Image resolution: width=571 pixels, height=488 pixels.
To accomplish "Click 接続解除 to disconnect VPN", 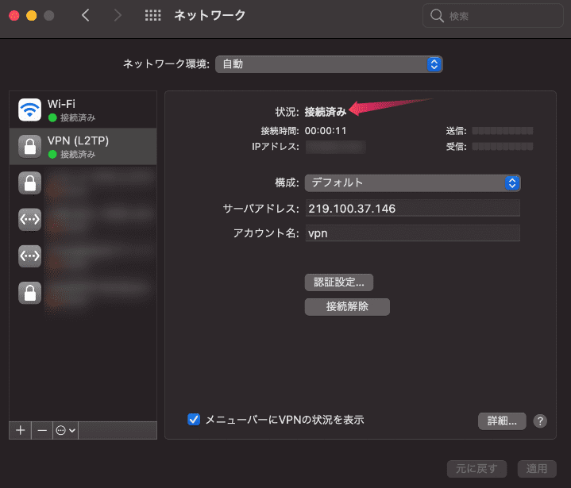I will tap(347, 307).
